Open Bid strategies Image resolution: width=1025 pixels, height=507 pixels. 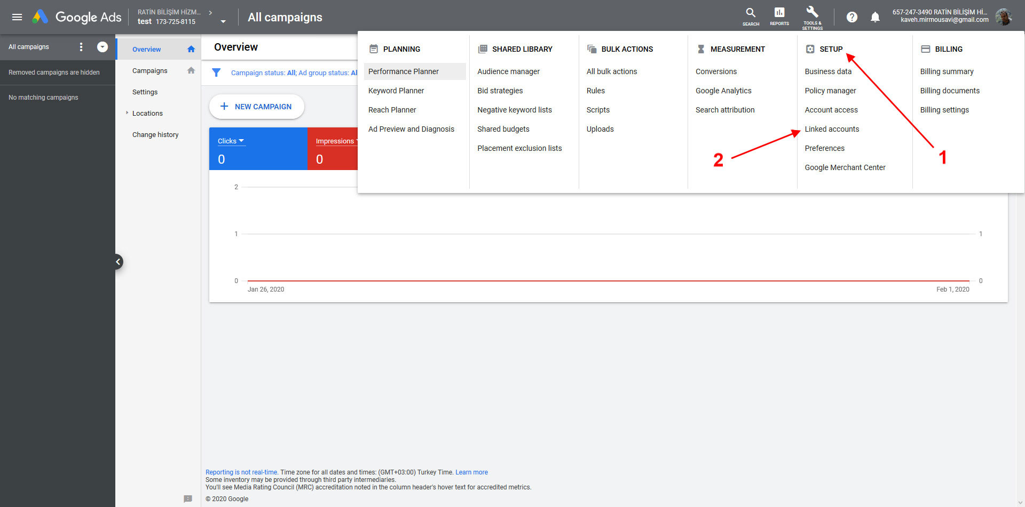point(500,91)
